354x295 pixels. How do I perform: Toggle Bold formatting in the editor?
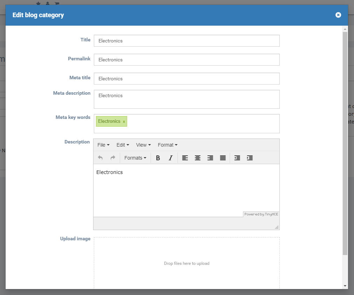pos(158,158)
